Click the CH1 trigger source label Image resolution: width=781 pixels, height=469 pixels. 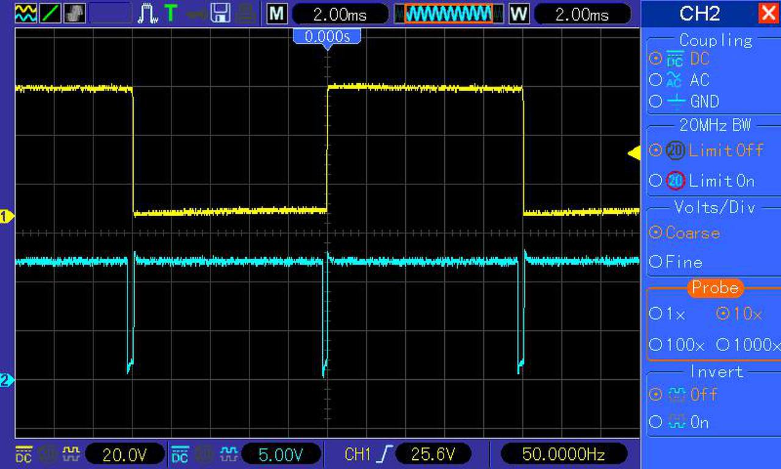point(358,454)
